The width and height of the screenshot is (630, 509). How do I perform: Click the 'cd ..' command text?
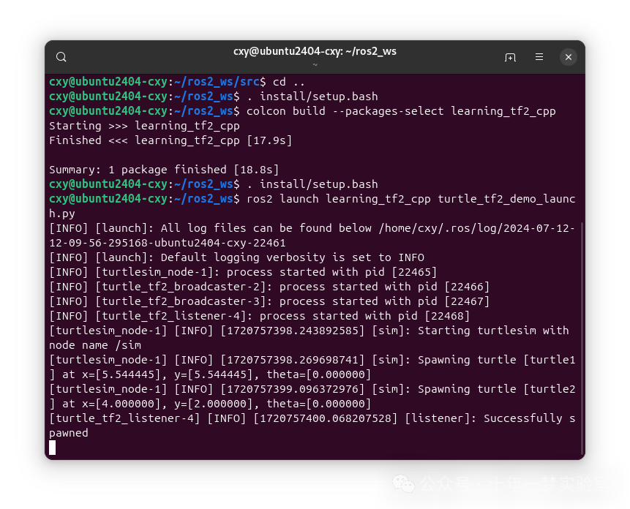tap(289, 82)
